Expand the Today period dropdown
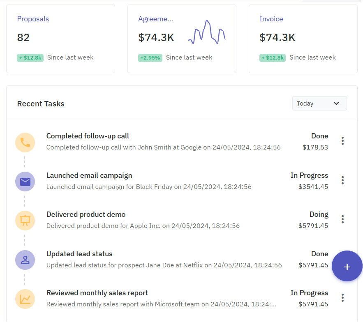 [319, 103]
